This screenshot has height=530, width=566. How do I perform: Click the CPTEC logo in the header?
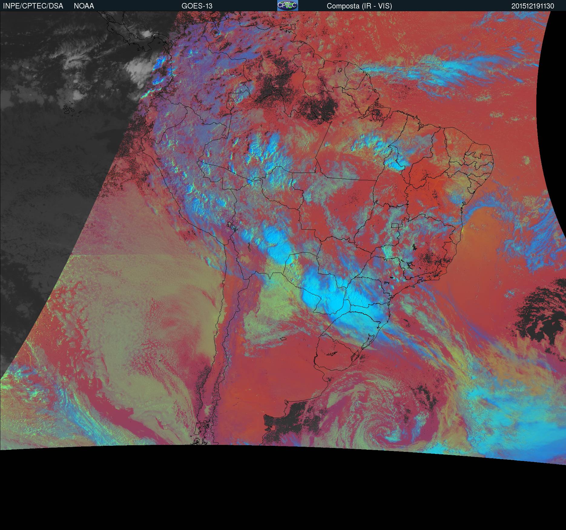(288, 5)
